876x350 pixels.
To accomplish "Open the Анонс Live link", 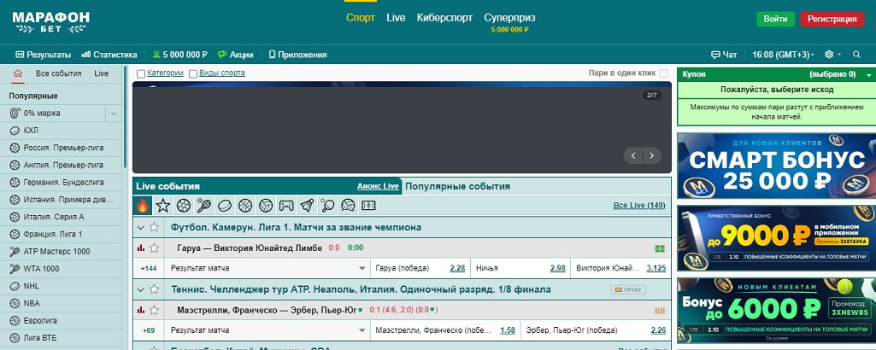I will point(379,186).
